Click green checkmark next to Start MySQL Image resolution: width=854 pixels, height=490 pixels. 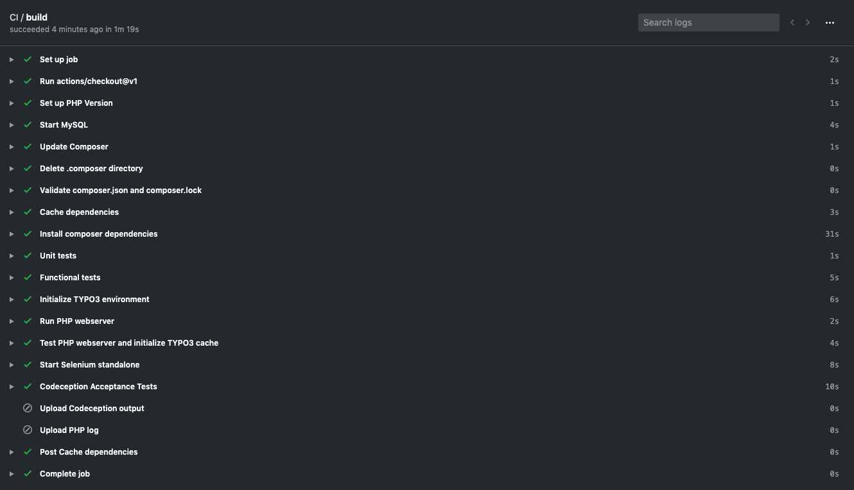(28, 124)
